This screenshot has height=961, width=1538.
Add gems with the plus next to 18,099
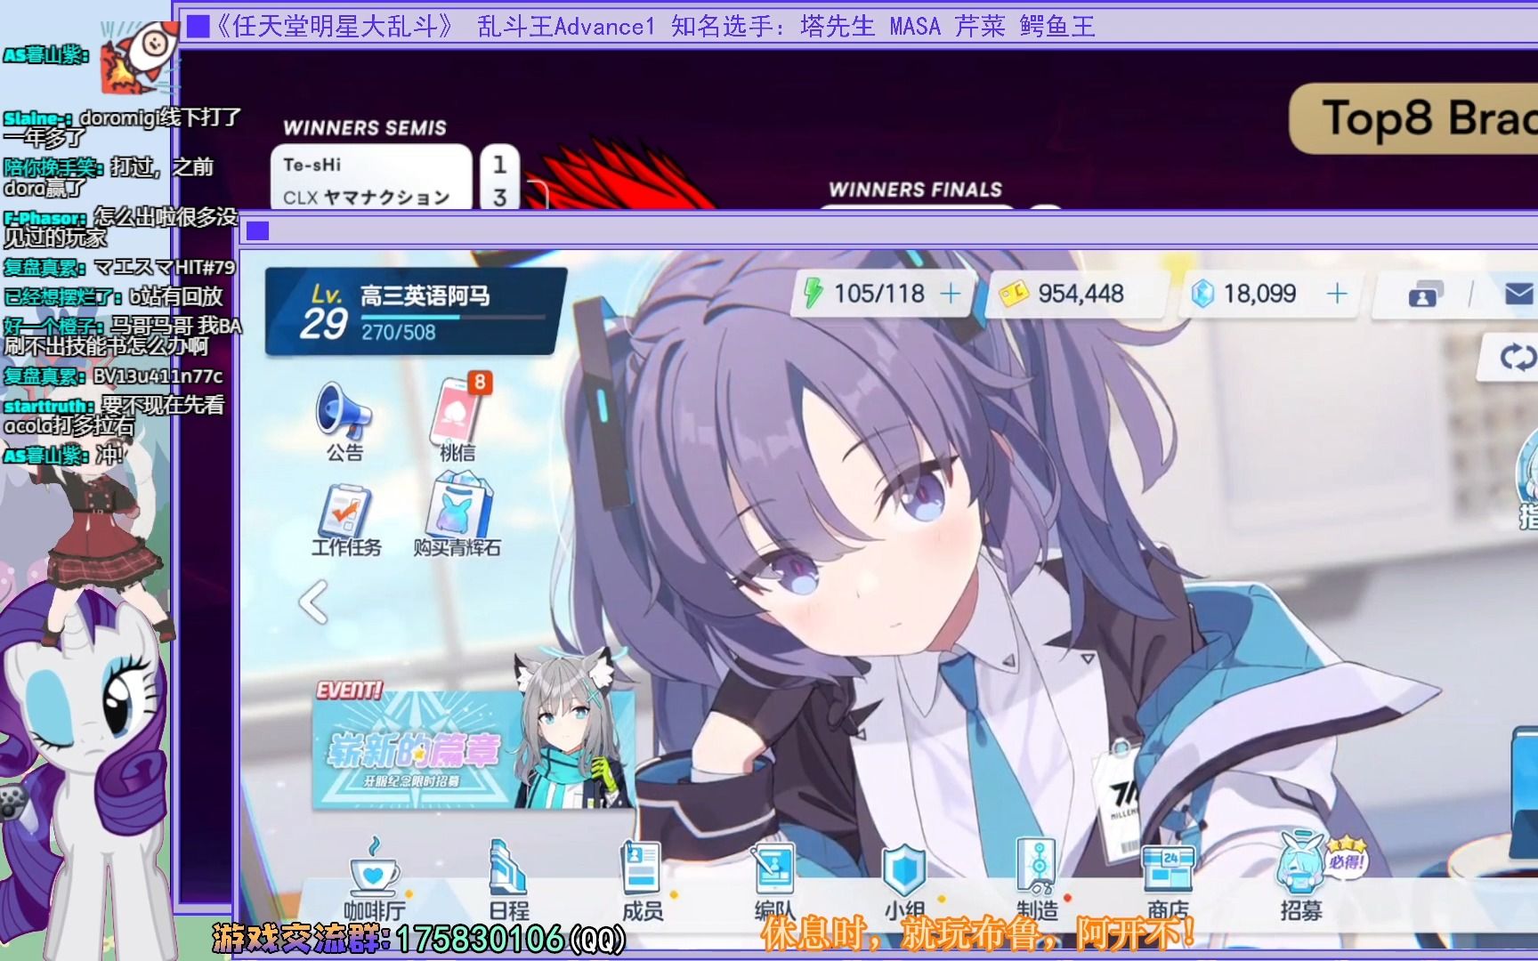point(1337,294)
